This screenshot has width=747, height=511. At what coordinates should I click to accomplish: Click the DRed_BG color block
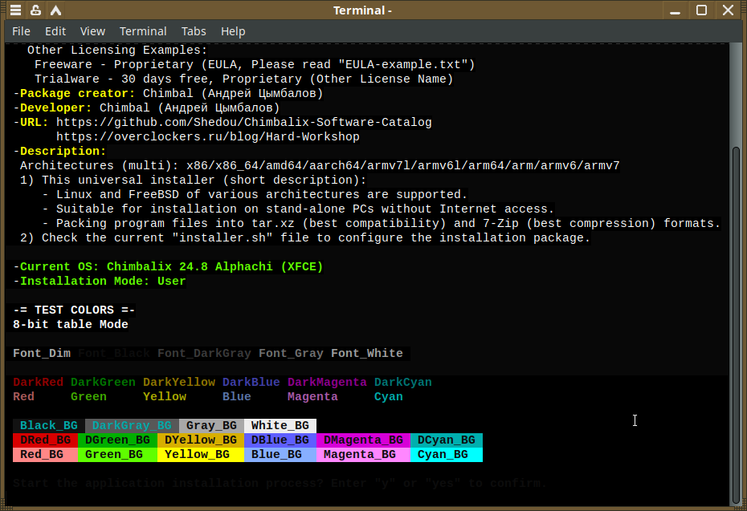click(45, 440)
